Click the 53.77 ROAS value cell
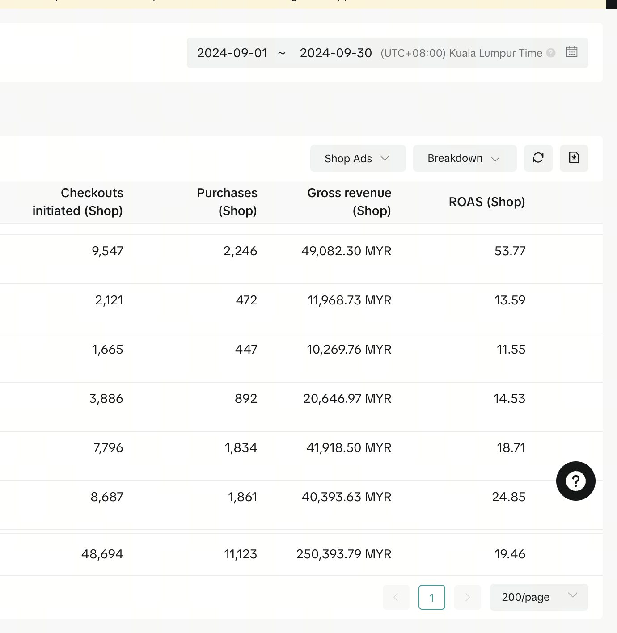 pos(510,251)
